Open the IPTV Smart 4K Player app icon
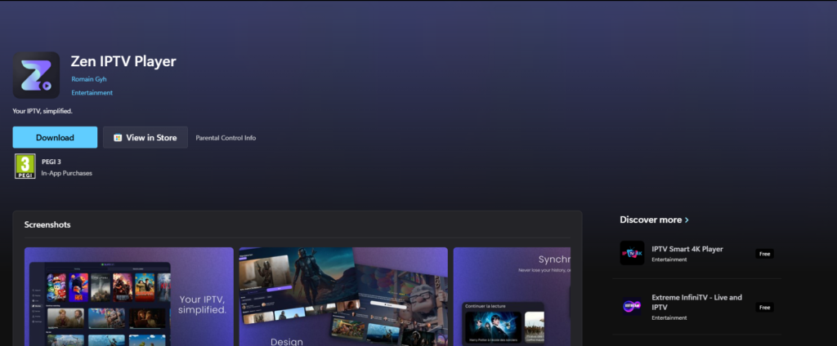This screenshot has height=346, width=837. tap(632, 253)
